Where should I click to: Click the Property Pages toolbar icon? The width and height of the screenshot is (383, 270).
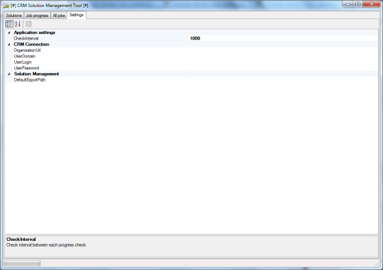tap(28, 24)
